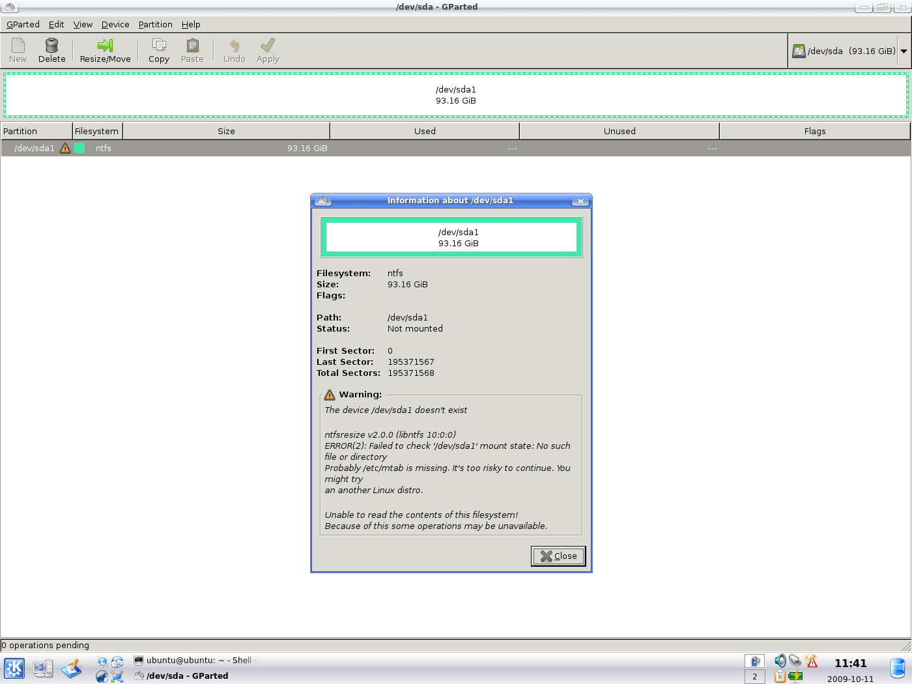Click '0 operations pending' status bar text

click(x=45, y=645)
